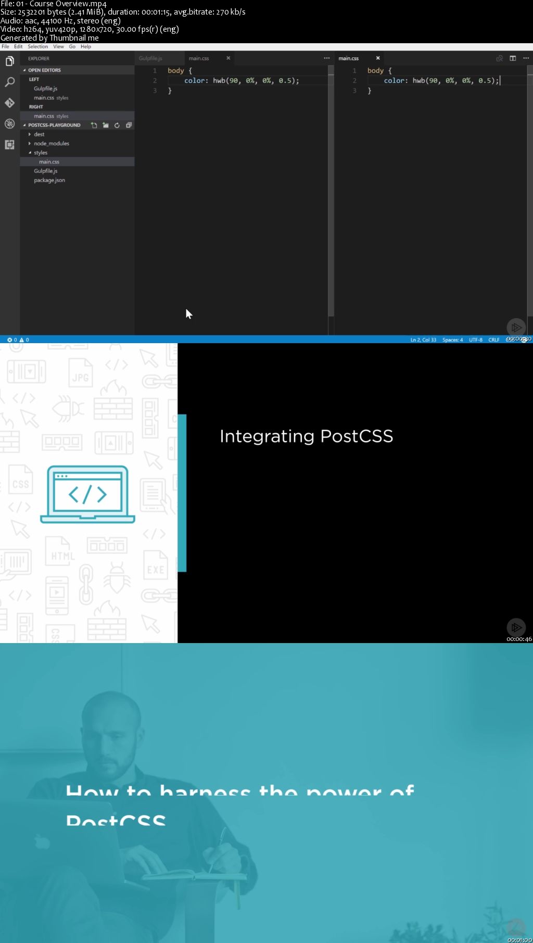Screen dimensions: 533x943
Task: Open the View menu
Action: tap(58, 47)
